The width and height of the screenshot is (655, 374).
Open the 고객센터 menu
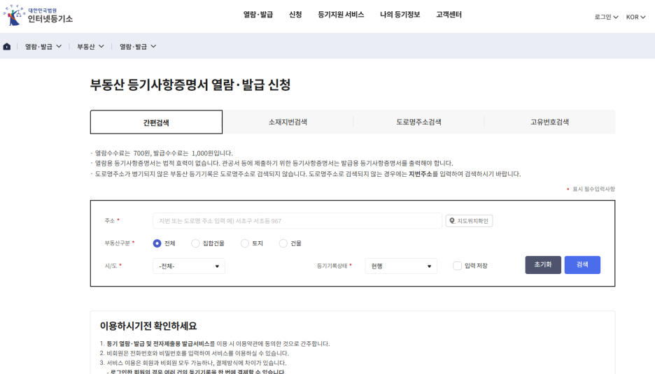click(449, 15)
